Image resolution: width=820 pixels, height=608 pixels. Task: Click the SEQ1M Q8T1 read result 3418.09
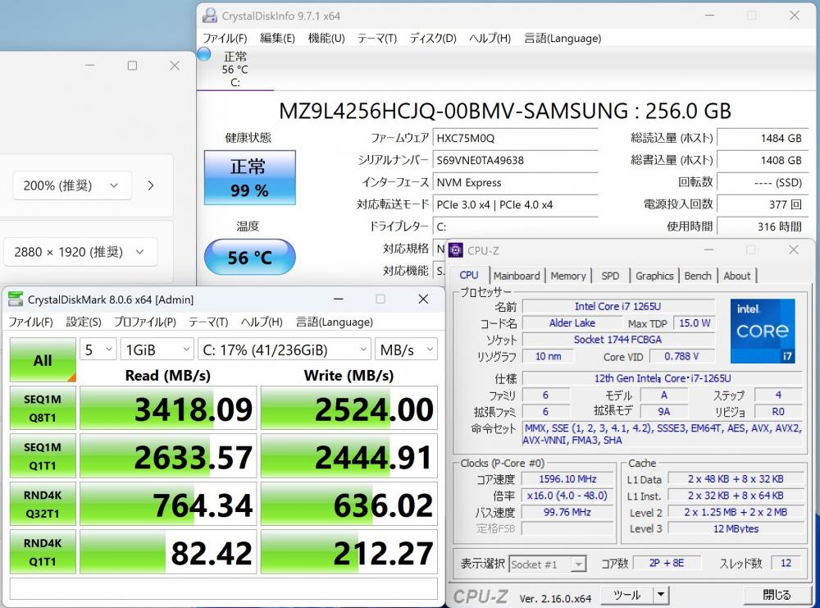168,408
